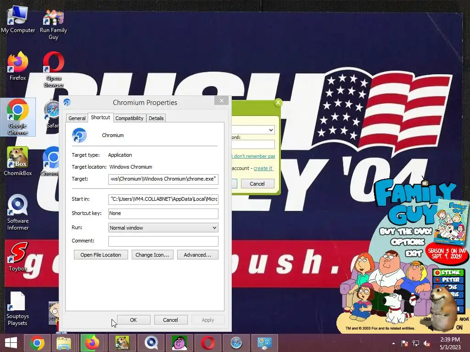Open Family Guy taskbar app

(179, 343)
